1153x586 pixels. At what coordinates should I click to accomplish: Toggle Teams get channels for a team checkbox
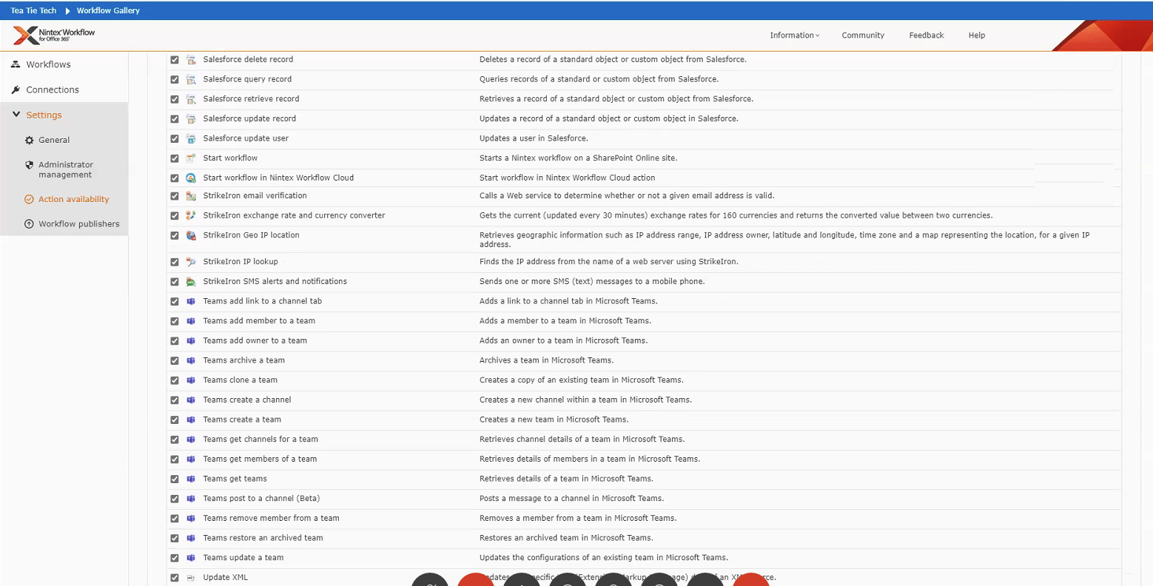click(x=175, y=439)
